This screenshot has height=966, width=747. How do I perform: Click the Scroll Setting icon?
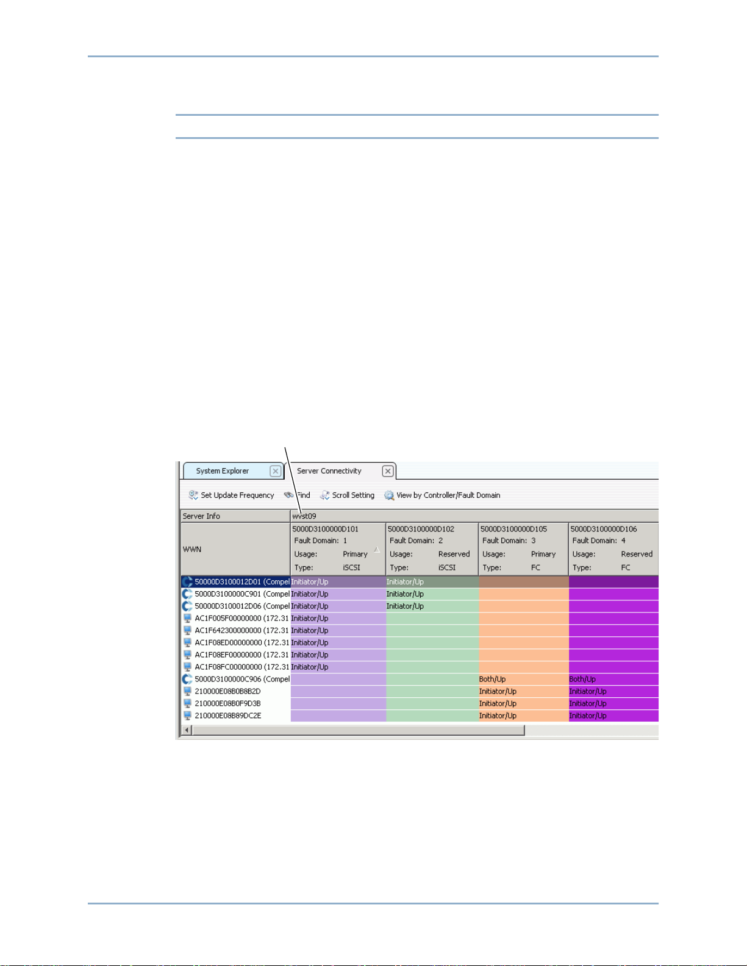coord(324,495)
